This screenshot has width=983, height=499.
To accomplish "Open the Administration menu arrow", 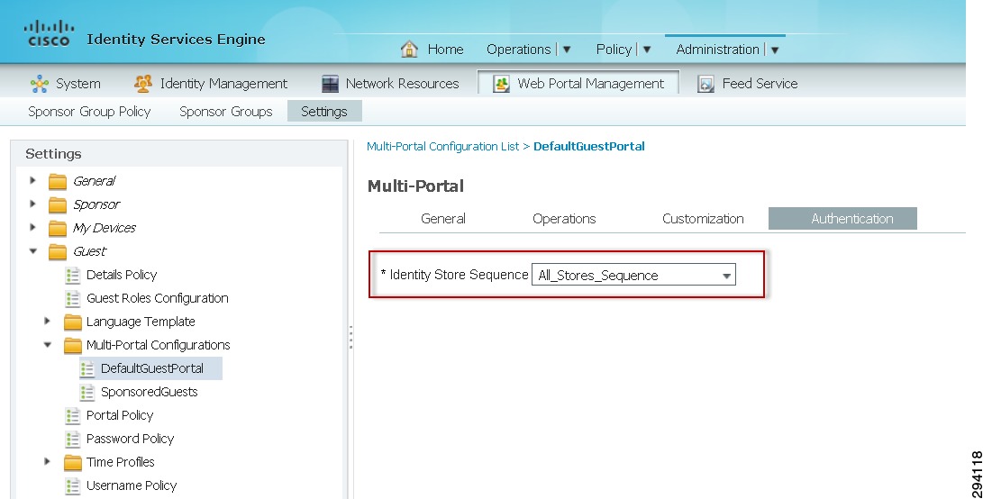I will click(x=775, y=50).
